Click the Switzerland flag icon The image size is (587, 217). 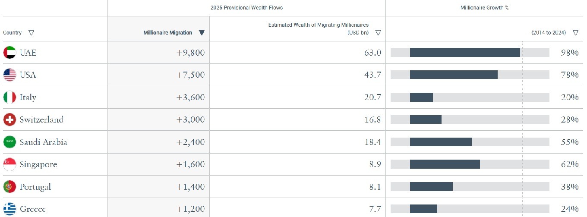tap(9, 120)
